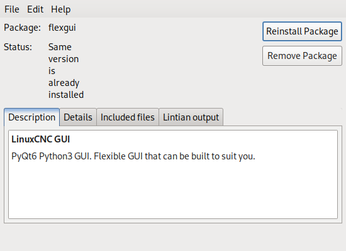The image size is (346, 251).
Task: Click the word already in status text
Action: click(x=64, y=83)
